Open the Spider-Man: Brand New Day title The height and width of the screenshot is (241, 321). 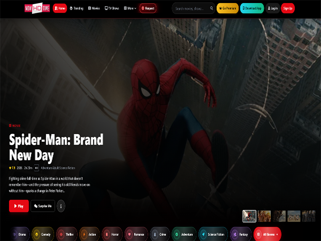56,147
